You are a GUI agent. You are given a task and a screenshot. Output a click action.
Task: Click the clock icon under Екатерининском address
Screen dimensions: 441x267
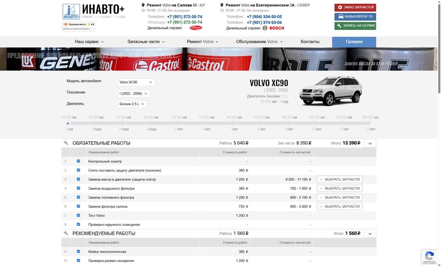click(222, 10)
